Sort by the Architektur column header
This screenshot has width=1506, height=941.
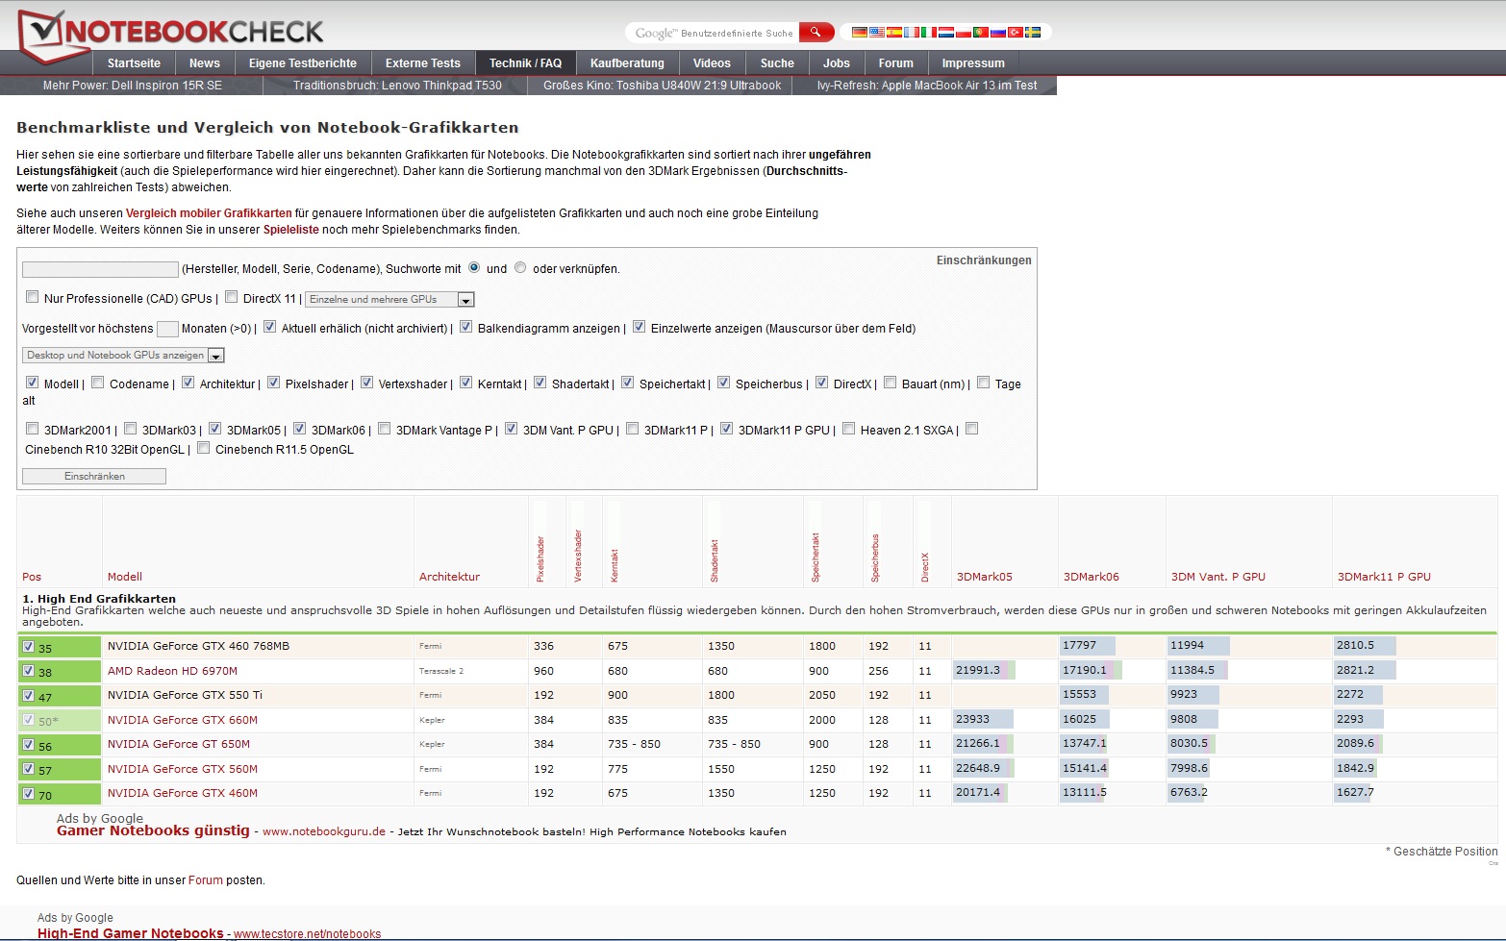pos(449,577)
